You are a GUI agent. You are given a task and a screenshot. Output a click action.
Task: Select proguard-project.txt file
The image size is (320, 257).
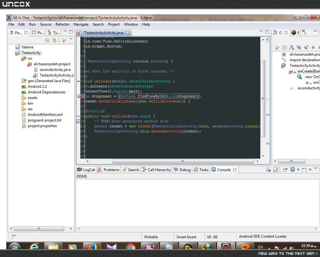pos(44,120)
